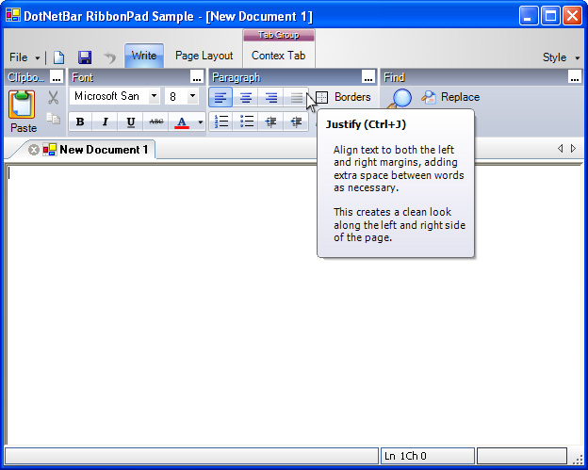Open the font size dropdown

192,96
